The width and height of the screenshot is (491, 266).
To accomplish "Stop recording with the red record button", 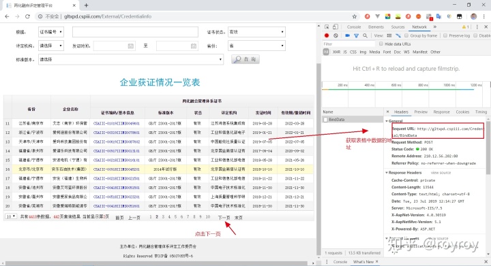I will pos(327,35).
